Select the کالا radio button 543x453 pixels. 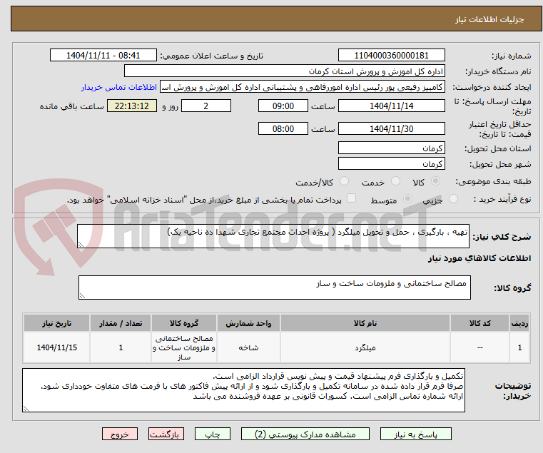click(436, 181)
